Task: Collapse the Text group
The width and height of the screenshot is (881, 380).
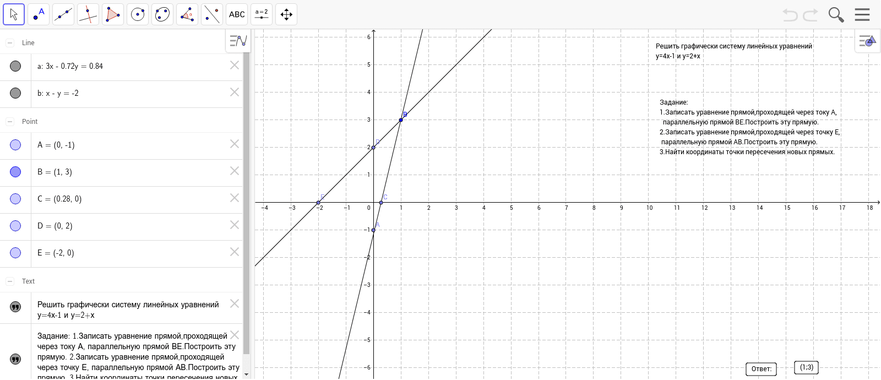Action: pyautogui.click(x=10, y=281)
